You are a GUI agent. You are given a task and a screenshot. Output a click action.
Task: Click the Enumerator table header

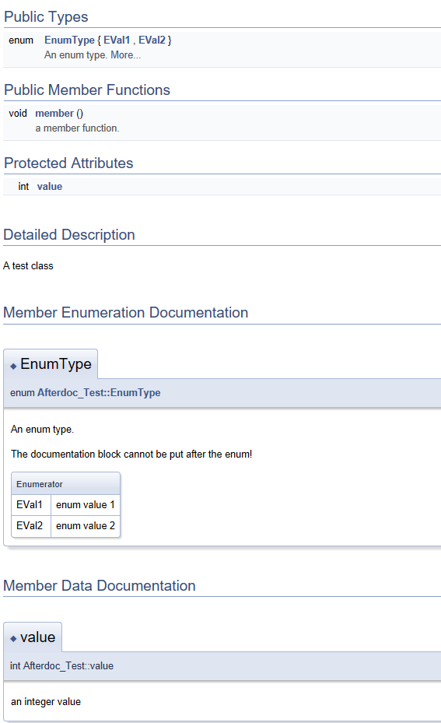66,484
